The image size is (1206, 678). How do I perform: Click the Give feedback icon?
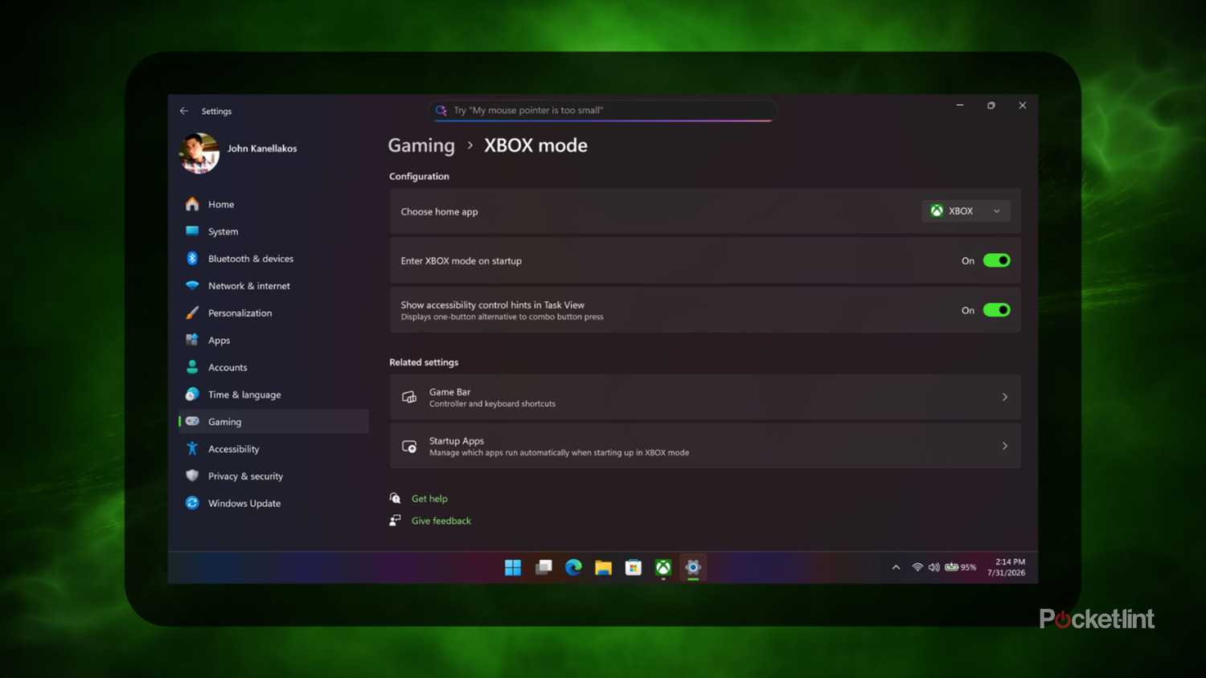[395, 521]
